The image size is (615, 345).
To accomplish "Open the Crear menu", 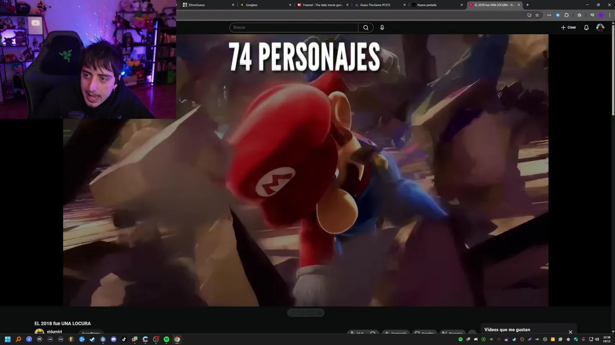I will tap(568, 27).
